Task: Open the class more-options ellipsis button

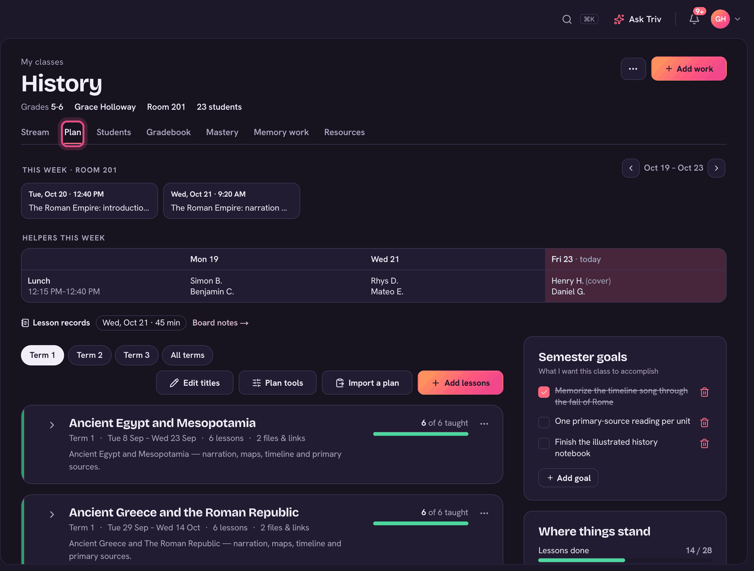Action: [x=633, y=69]
